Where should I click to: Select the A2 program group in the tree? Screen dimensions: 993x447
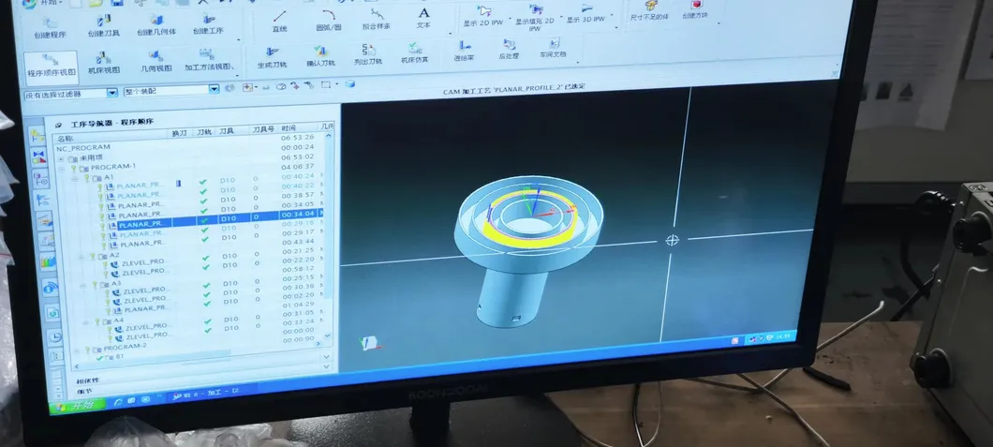tap(113, 254)
